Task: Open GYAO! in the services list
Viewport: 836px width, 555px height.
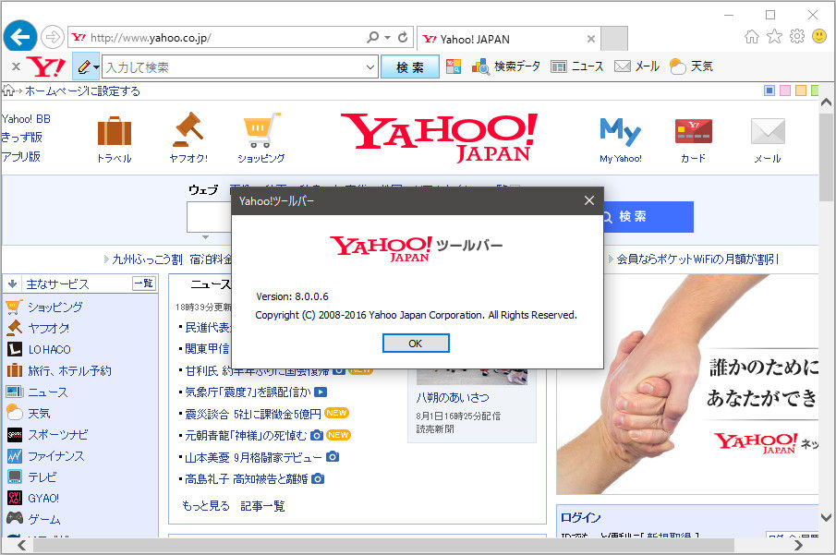Action: 43,499
